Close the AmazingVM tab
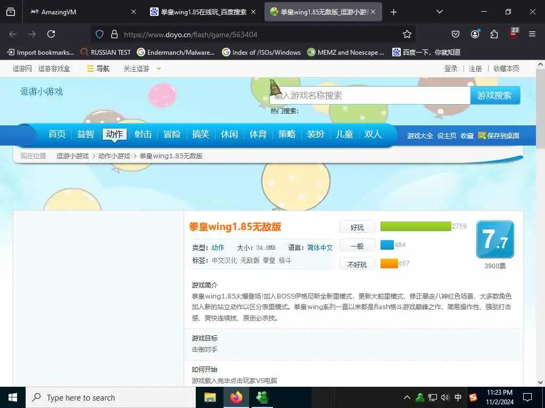Image resolution: width=545 pixels, height=408 pixels. [134, 12]
